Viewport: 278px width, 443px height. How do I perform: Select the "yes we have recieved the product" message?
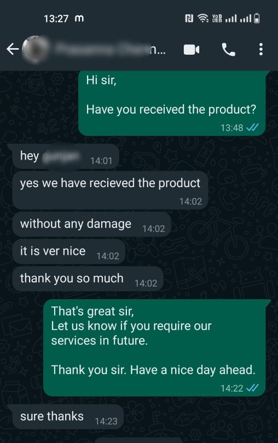(111, 190)
